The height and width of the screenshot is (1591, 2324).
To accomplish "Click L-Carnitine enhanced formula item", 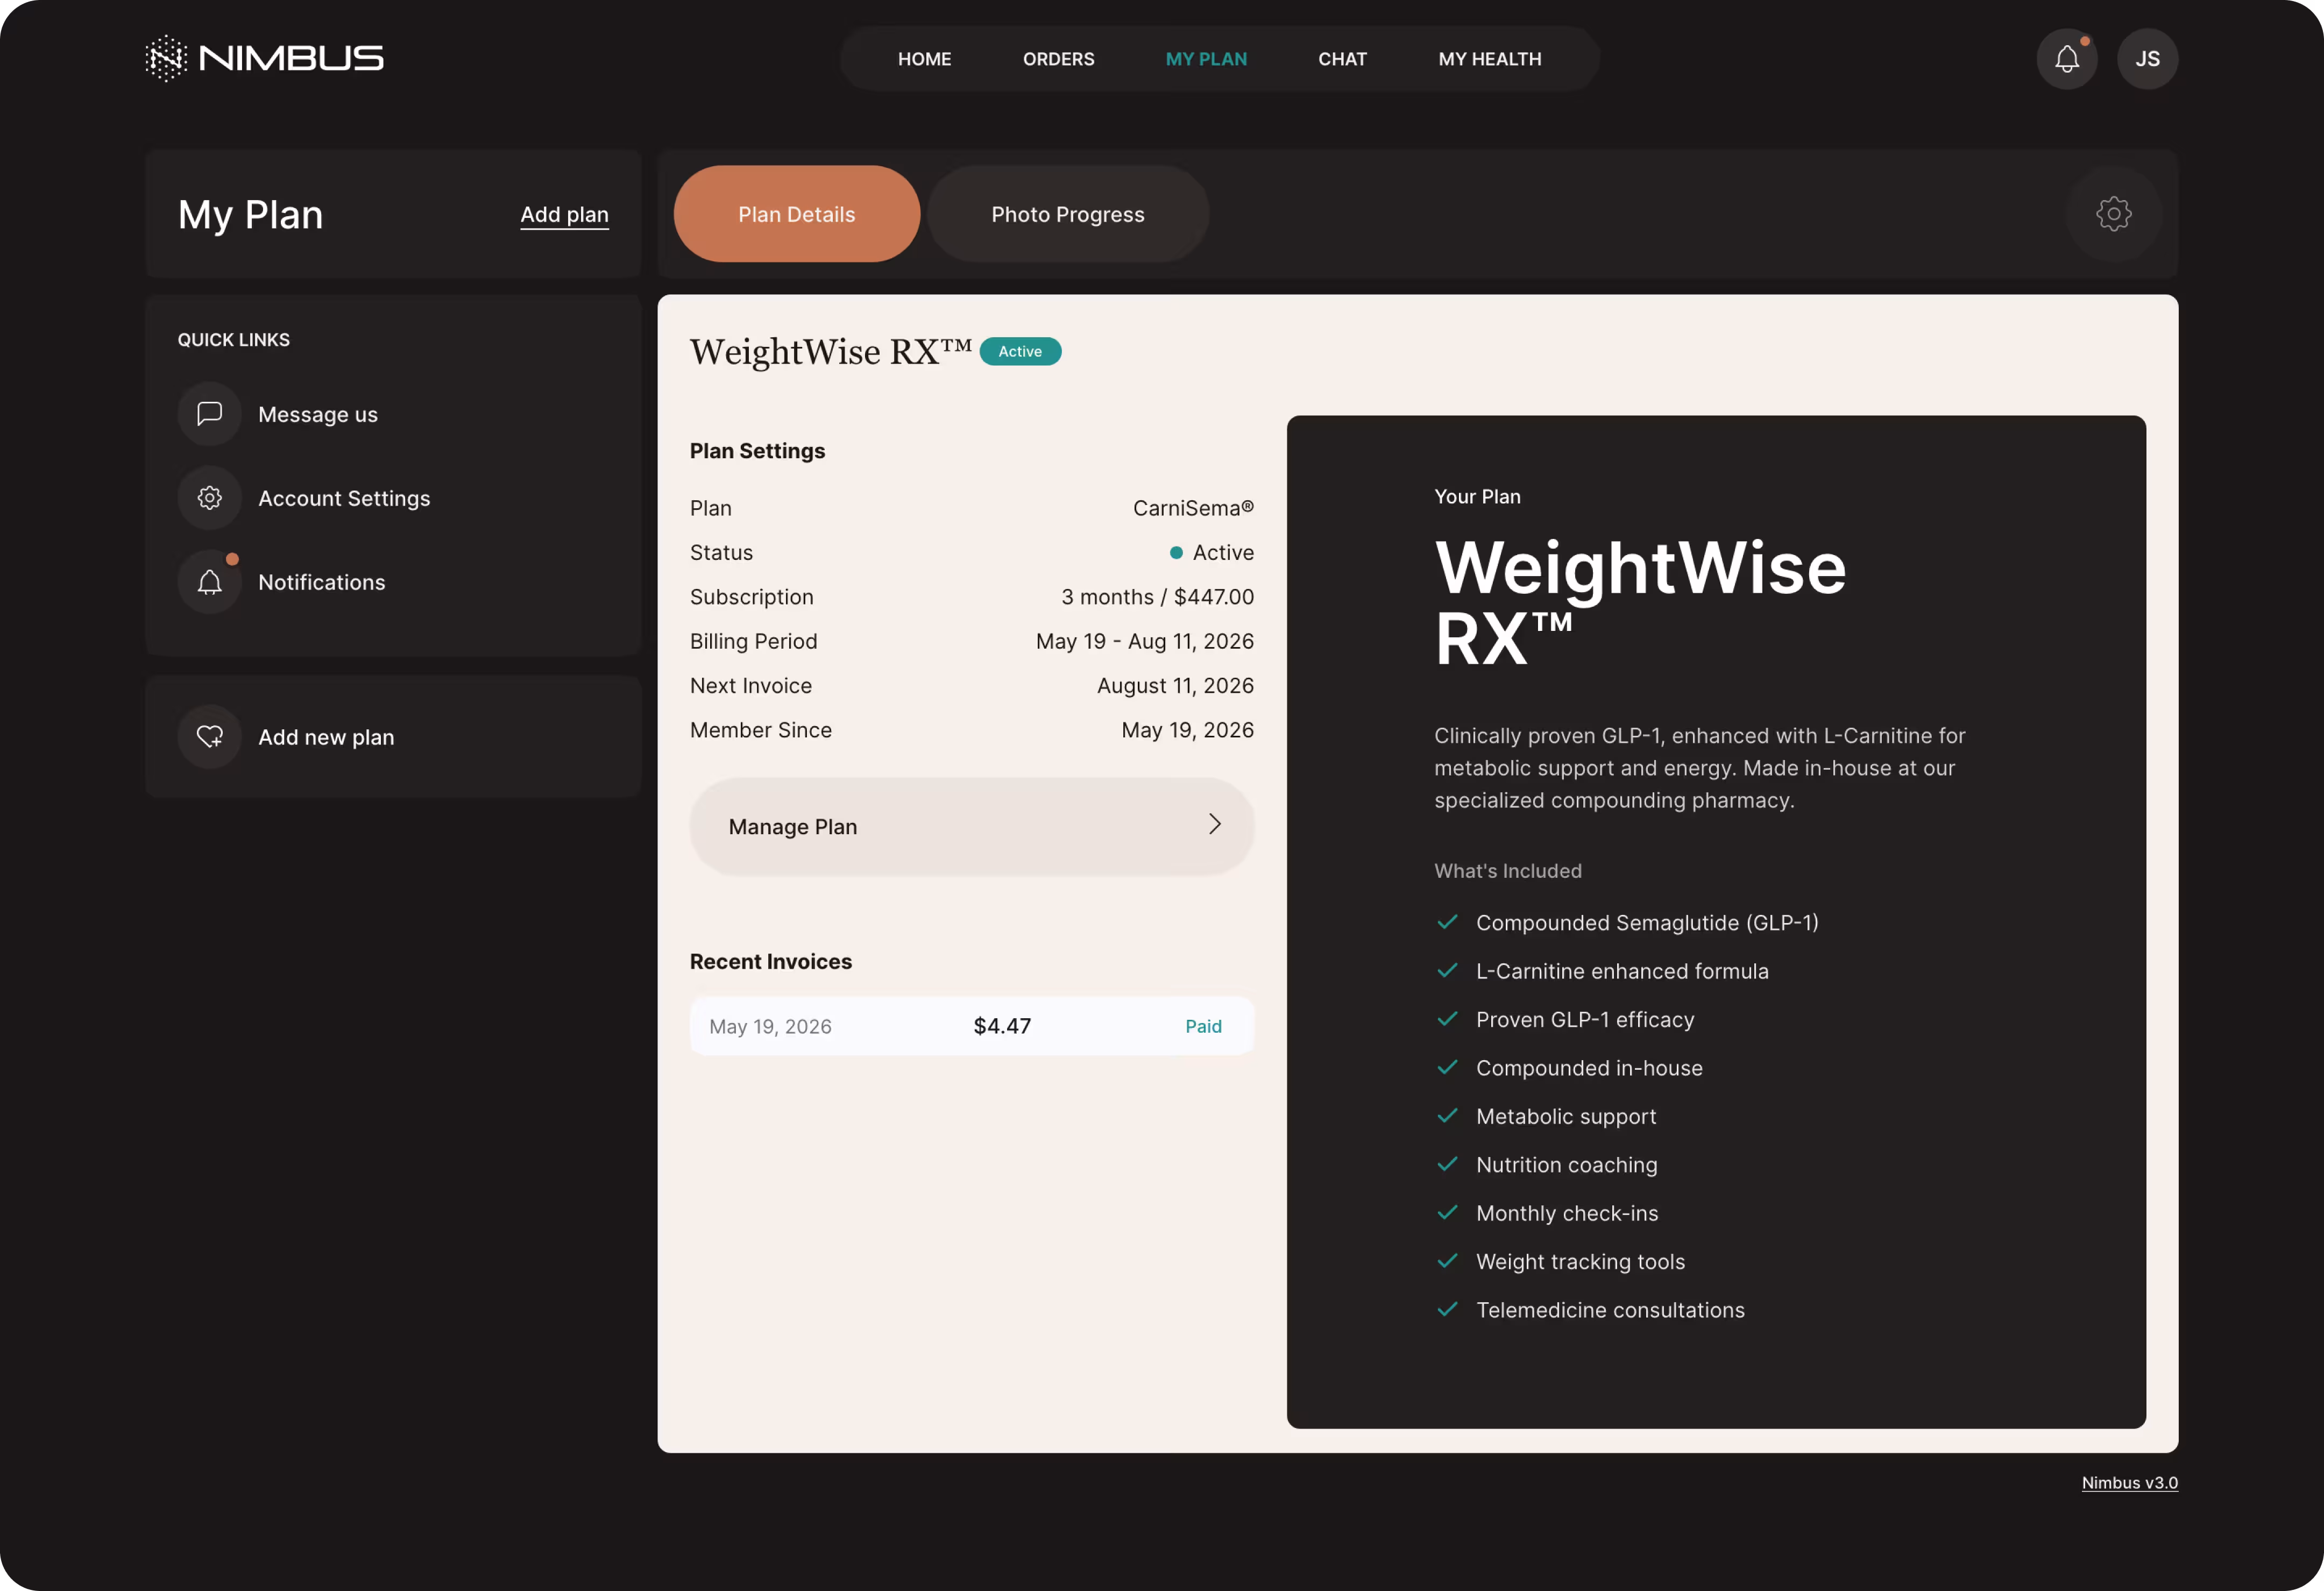I will (x=1622, y=971).
